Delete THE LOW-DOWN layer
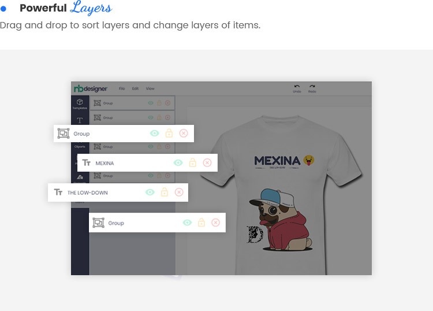Image resolution: width=433 pixels, height=311 pixels. pos(179,192)
